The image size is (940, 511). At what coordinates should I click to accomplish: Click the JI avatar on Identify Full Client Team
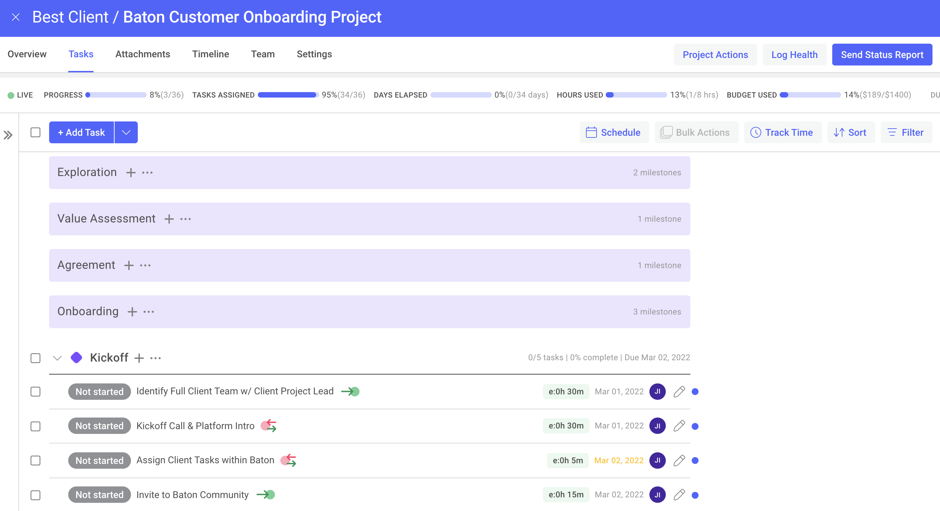pyautogui.click(x=657, y=392)
